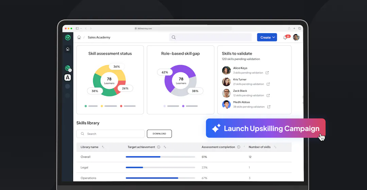Viewport: 367px width, 190px height.
Task: Sort by the Library name column arrows
Action: pos(103,147)
